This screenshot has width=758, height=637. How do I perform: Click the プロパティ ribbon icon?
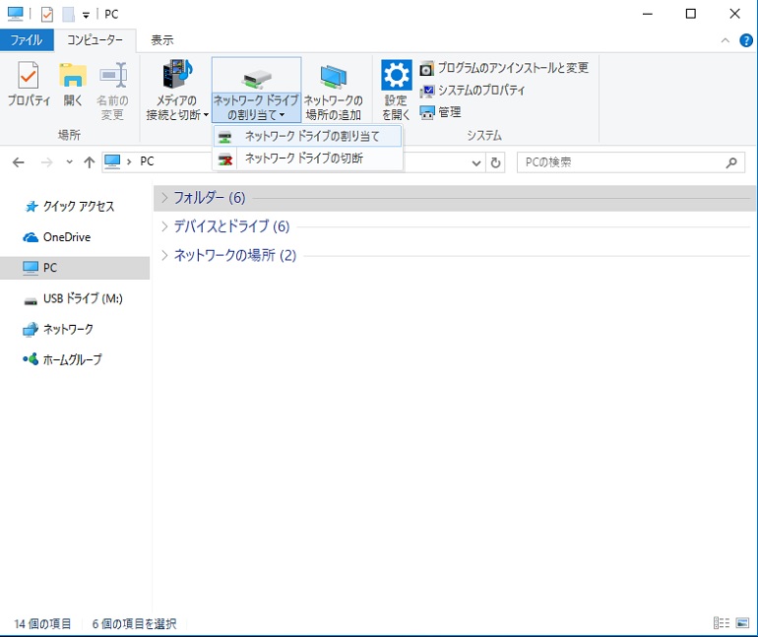29,85
